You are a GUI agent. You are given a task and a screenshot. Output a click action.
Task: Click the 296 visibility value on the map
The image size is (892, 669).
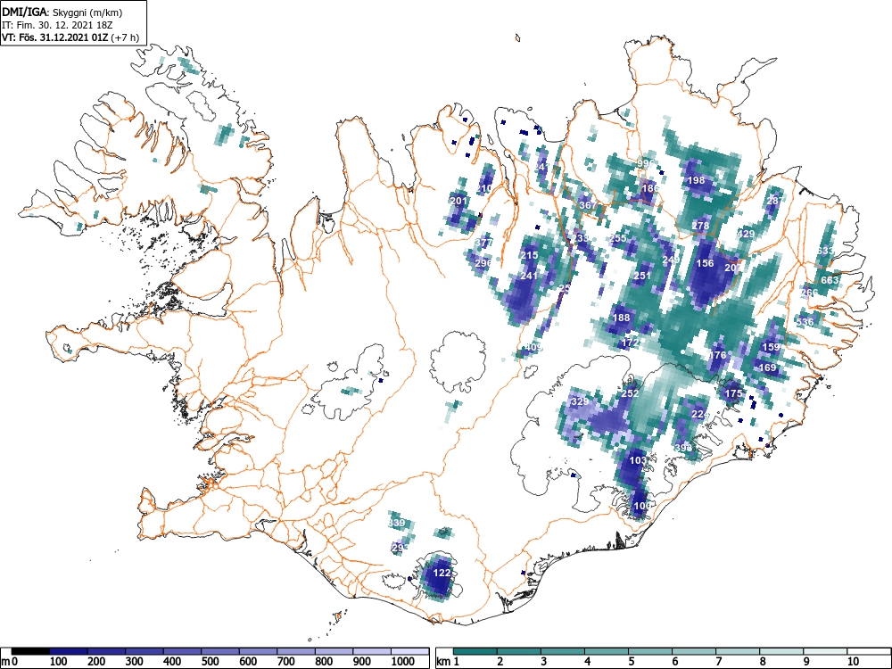click(483, 263)
